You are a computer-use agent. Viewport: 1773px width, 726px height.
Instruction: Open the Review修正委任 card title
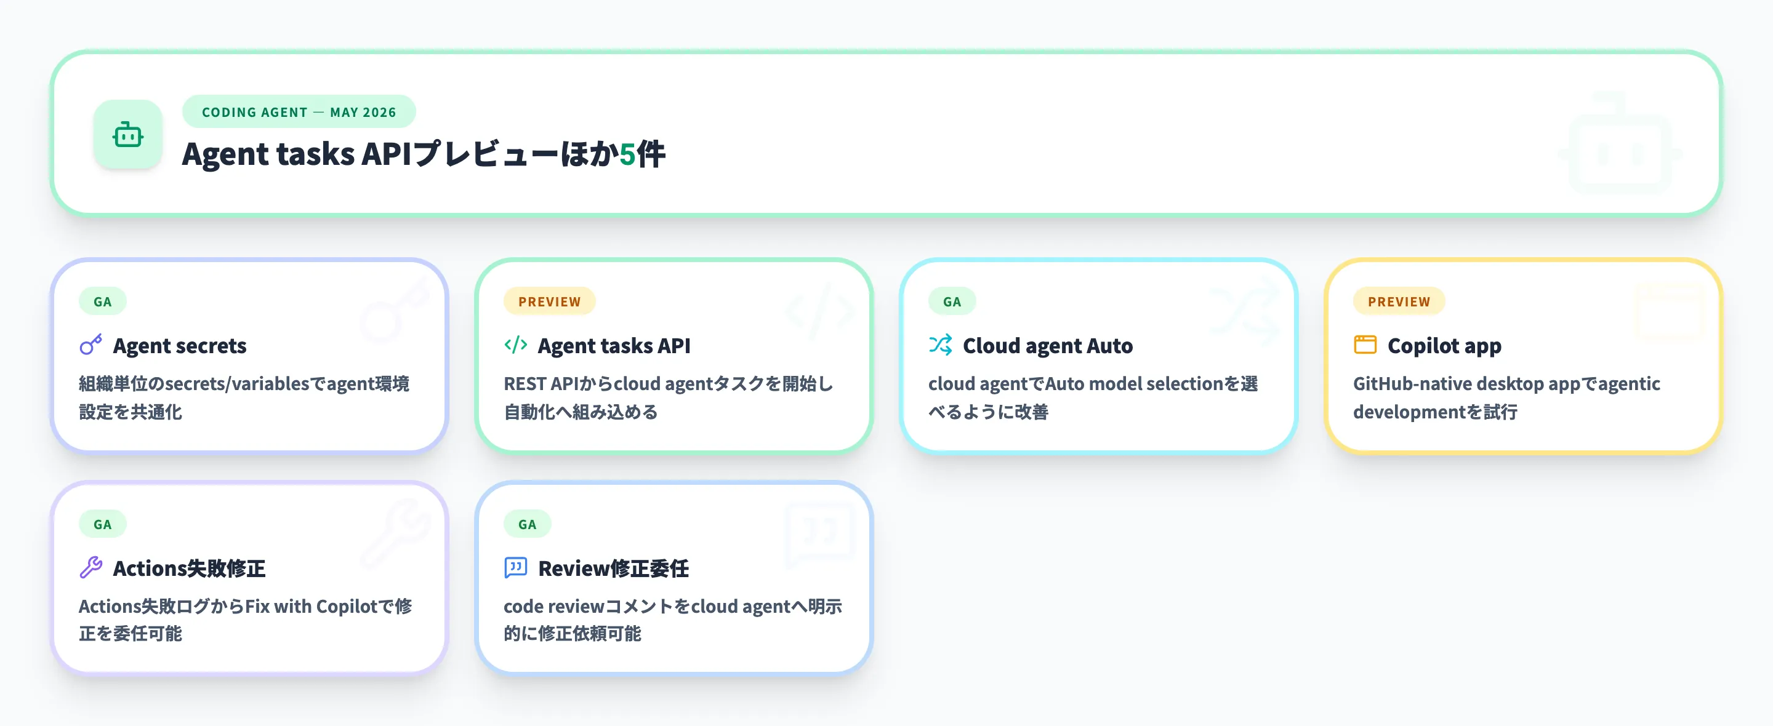[x=613, y=568]
